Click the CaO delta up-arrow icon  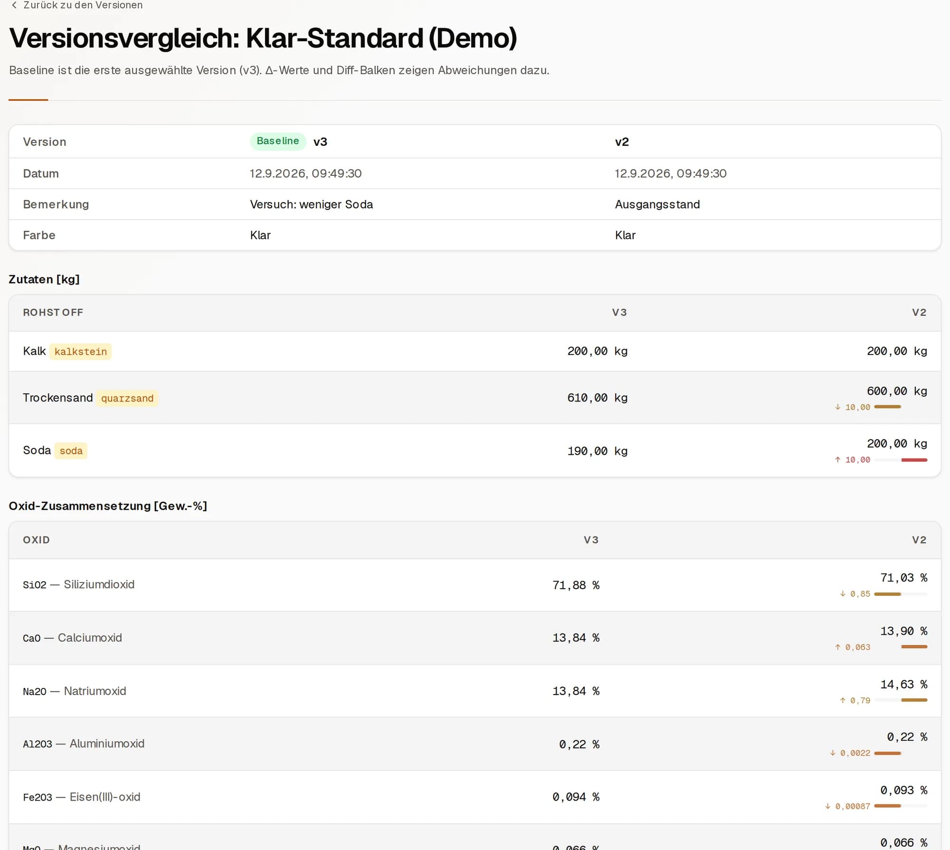point(838,647)
